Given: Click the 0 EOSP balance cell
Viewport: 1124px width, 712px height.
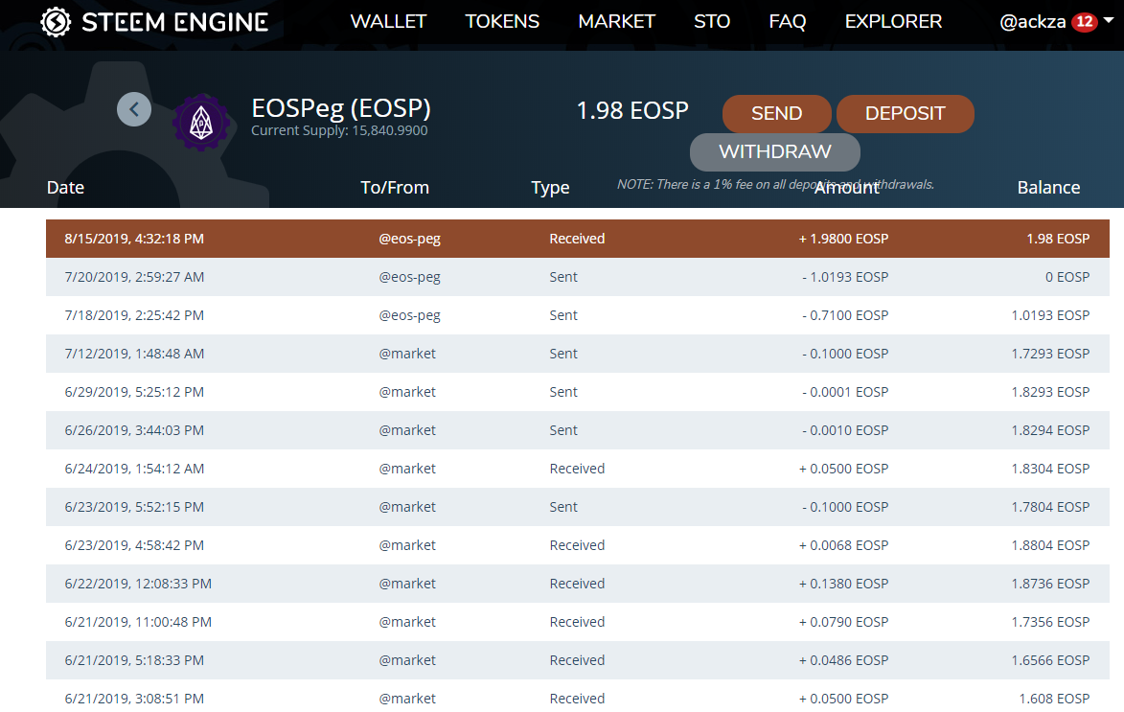Looking at the screenshot, I should [x=1067, y=277].
